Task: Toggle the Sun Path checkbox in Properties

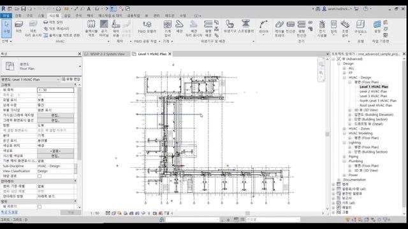Action: click(x=40, y=176)
